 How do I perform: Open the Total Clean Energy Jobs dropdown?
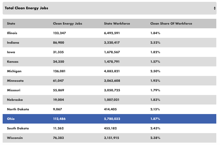(109, 8)
